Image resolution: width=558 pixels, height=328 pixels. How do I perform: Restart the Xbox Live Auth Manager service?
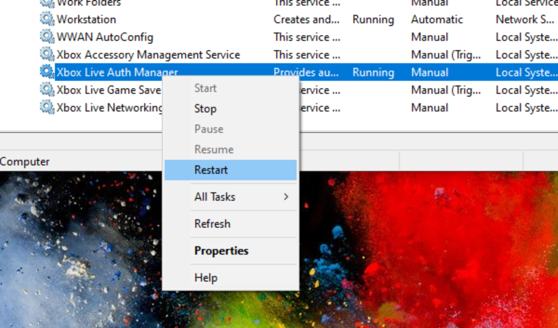tap(211, 170)
